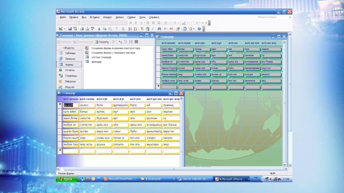Screen dimensions: 344x193
Task: Click the Создать button in the database window
Action: [x=102, y=42]
